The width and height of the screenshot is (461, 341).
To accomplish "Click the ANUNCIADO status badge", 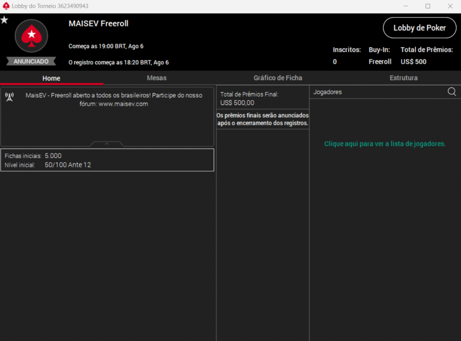I will 31,61.
